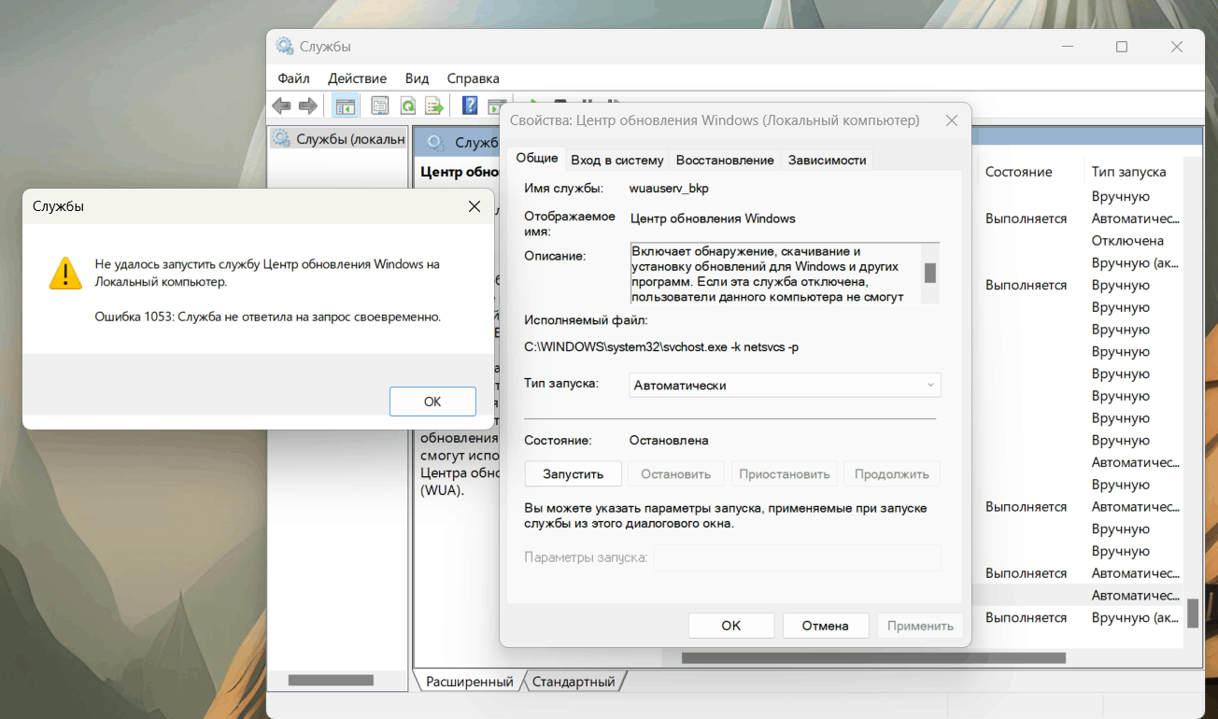This screenshot has height=719, width=1218.
Task: Open the Справка menu
Action: pyautogui.click(x=473, y=78)
